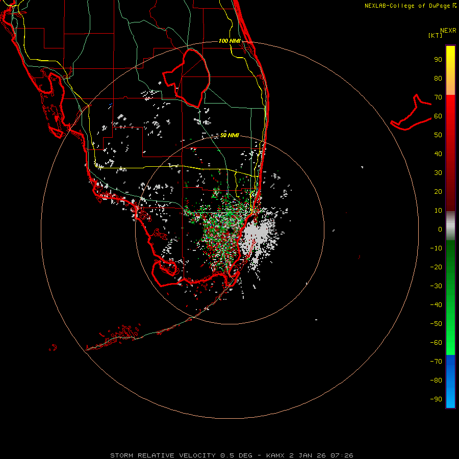Click the 40 value on the velocity scale
The height and width of the screenshot is (459, 459).
(438, 154)
